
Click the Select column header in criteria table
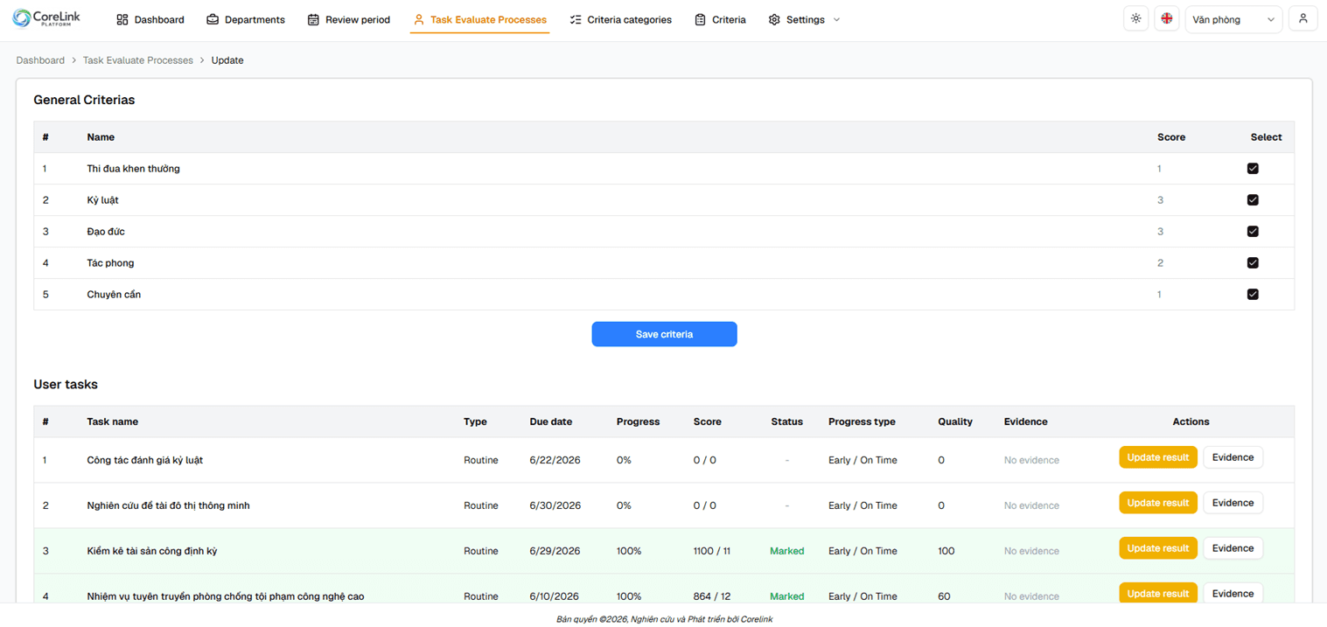click(1266, 137)
